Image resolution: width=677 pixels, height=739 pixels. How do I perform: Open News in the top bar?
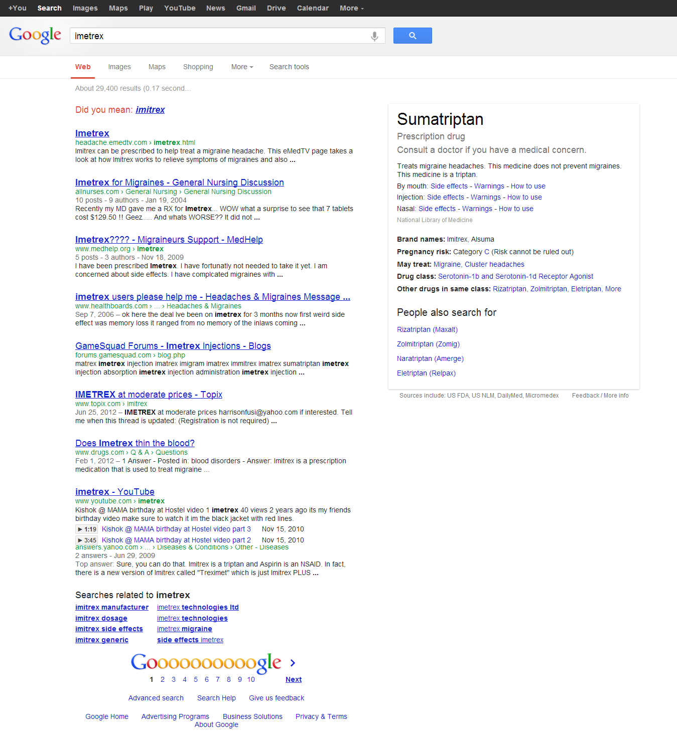click(x=216, y=8)
